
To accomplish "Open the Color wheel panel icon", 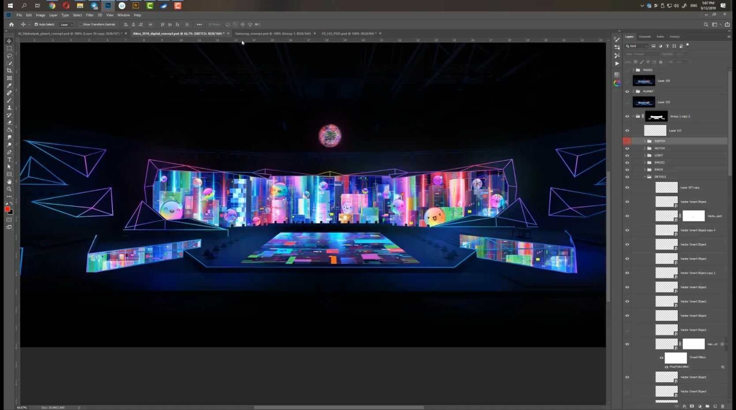I will pyautogui.click(x=617, y=83).
